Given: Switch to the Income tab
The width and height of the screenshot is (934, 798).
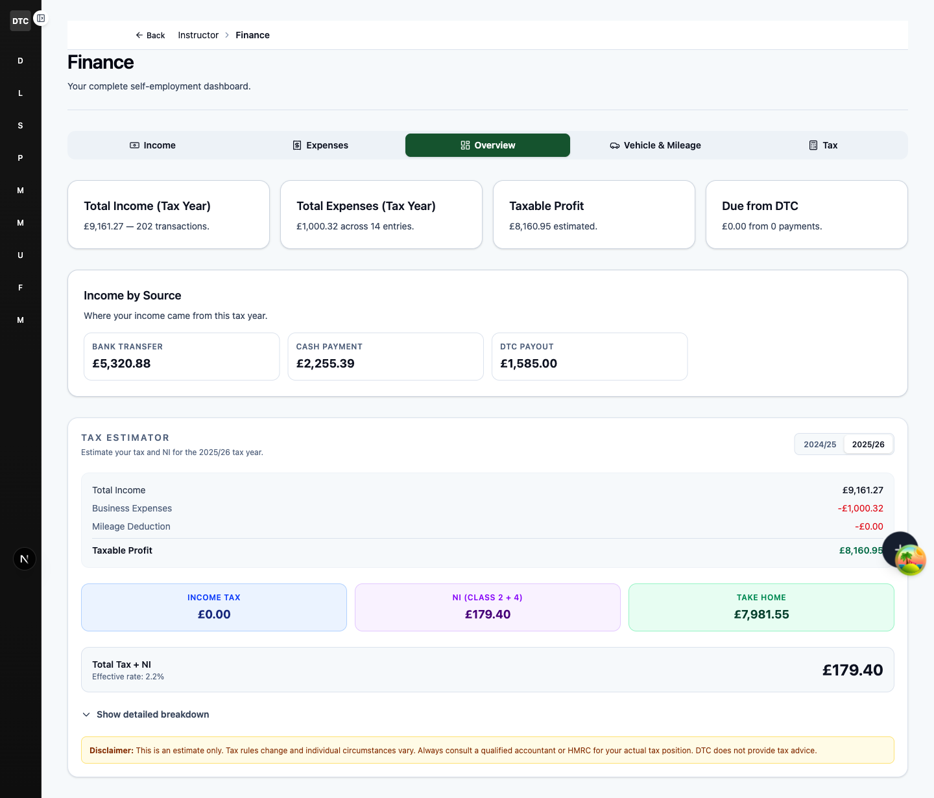Looking at the screenshot, I should tap(153, 145).
